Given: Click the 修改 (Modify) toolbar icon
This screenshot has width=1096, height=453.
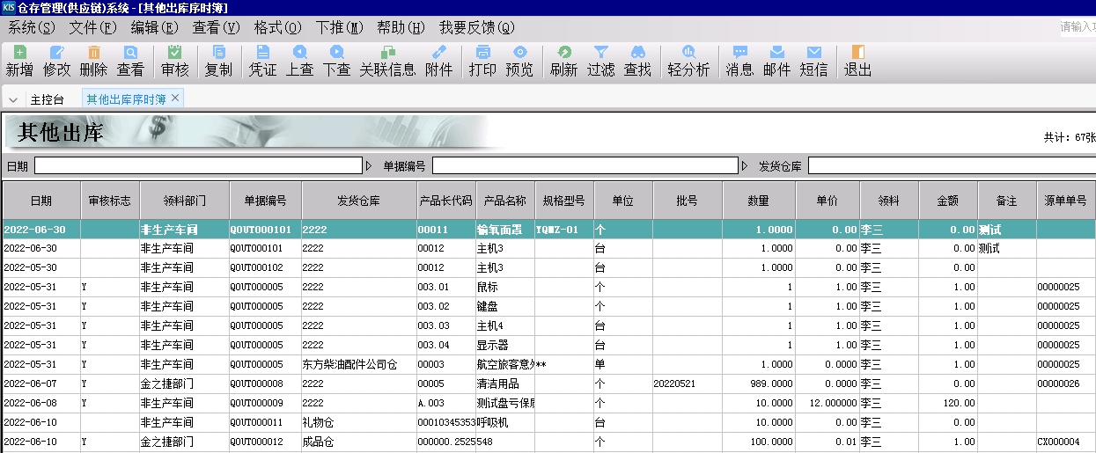Looking at the screenshot, I should pos(56,61).
